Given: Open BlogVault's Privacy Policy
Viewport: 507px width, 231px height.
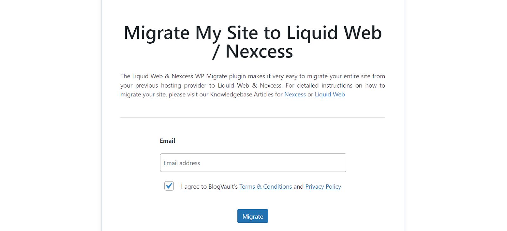Looking at the screenshot, I should 323,186.
